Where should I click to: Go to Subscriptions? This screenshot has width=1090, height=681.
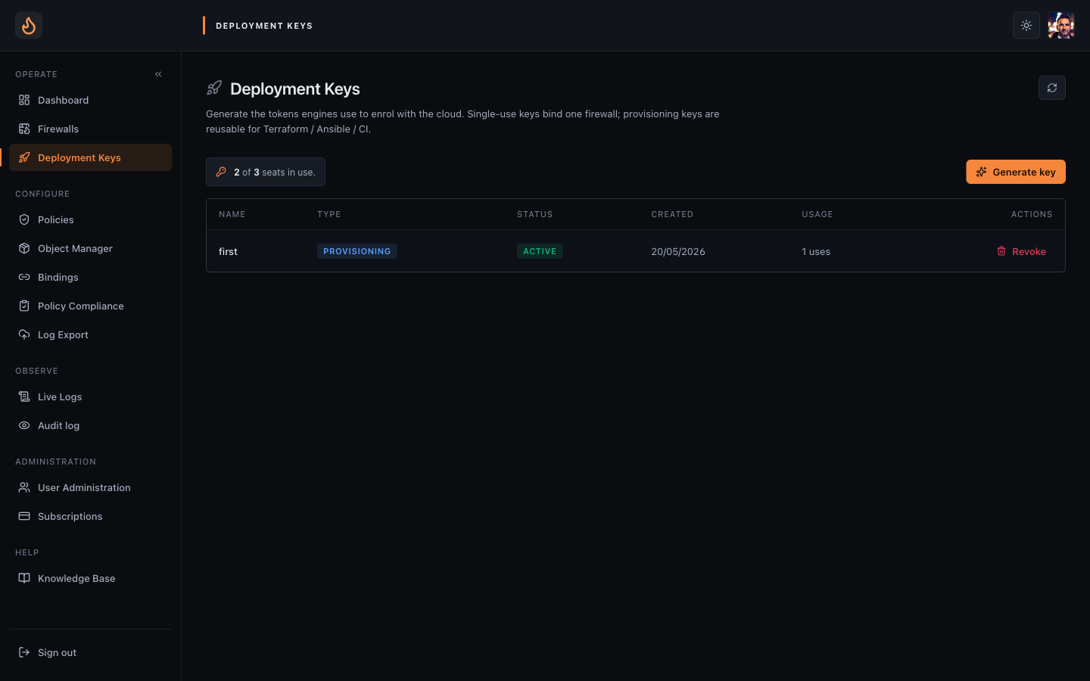point(90,516)
